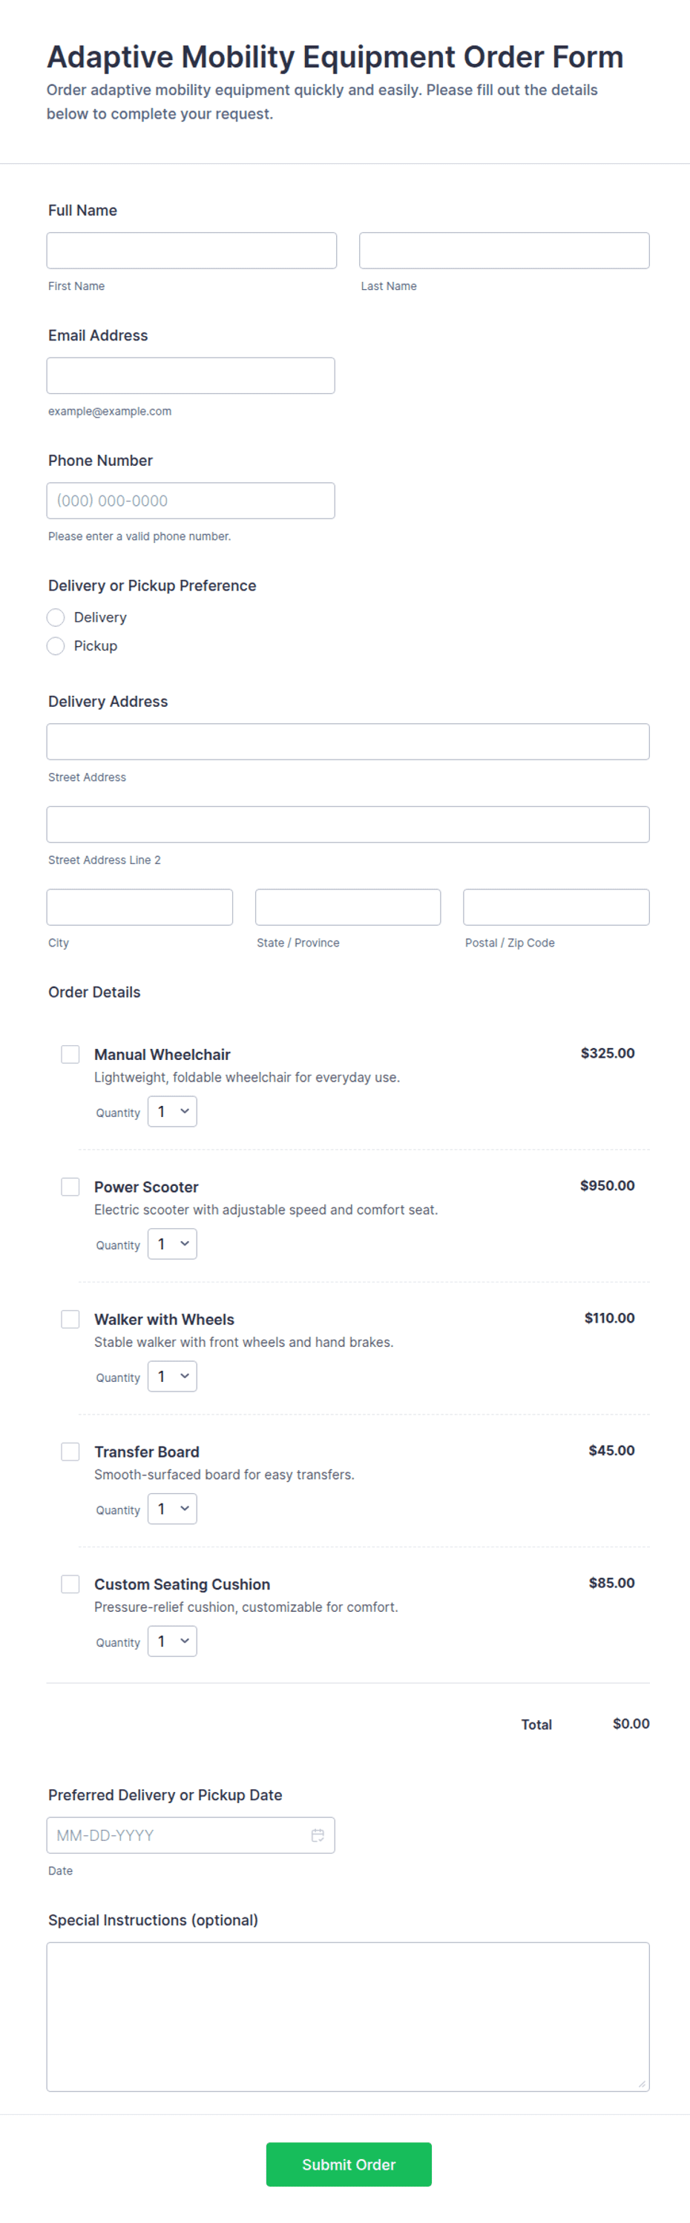The image size is (690, 2223).
Task: Expand Power Scooter quantity dropdown
Action: click(173, 1244)
